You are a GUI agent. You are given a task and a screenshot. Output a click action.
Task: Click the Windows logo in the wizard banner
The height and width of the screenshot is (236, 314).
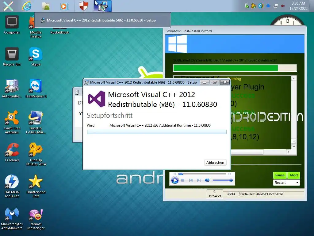(x=177, y=44)
